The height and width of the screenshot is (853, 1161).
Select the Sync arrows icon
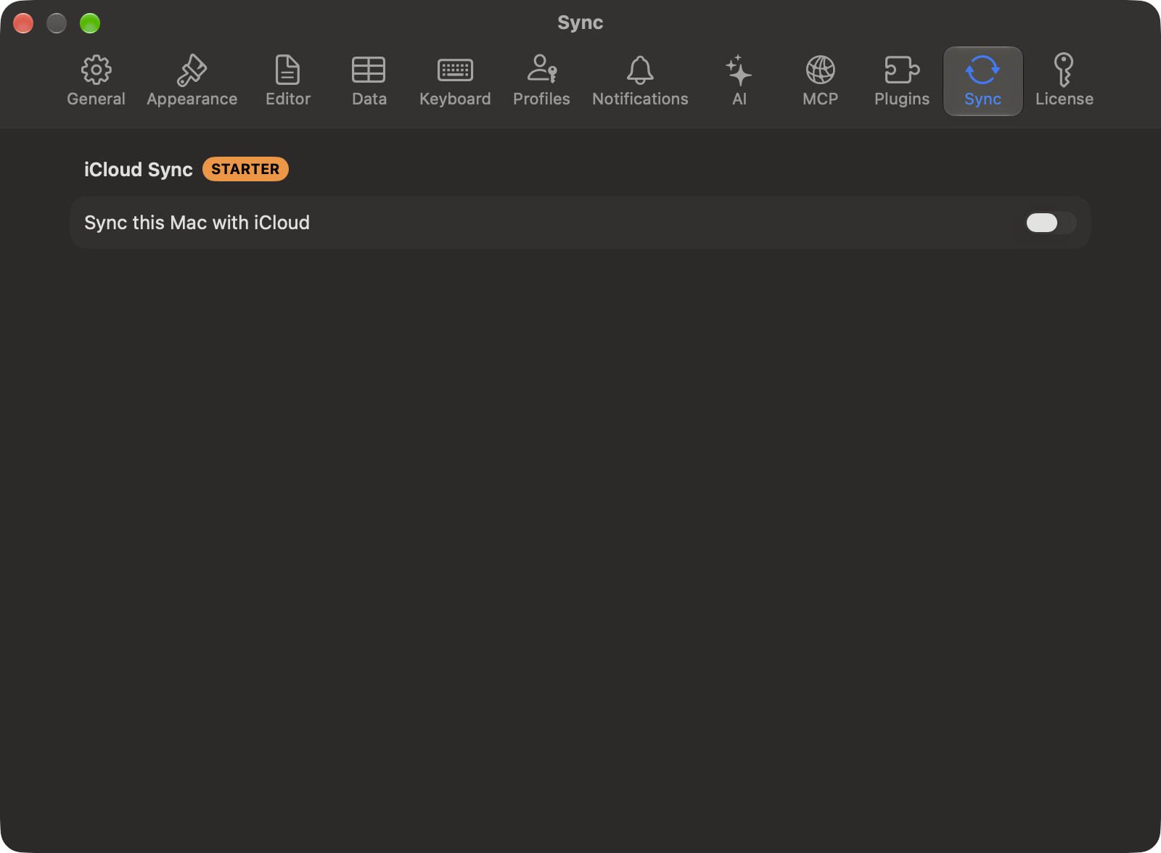pos(982,70)
